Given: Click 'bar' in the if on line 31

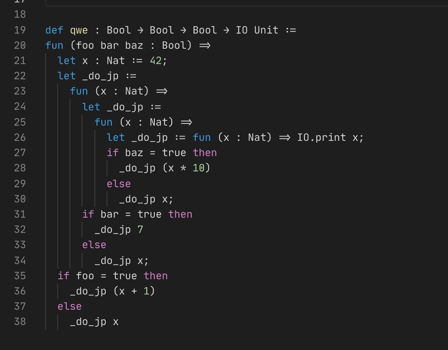Looking at the screenshot, I should click(110, 214).
